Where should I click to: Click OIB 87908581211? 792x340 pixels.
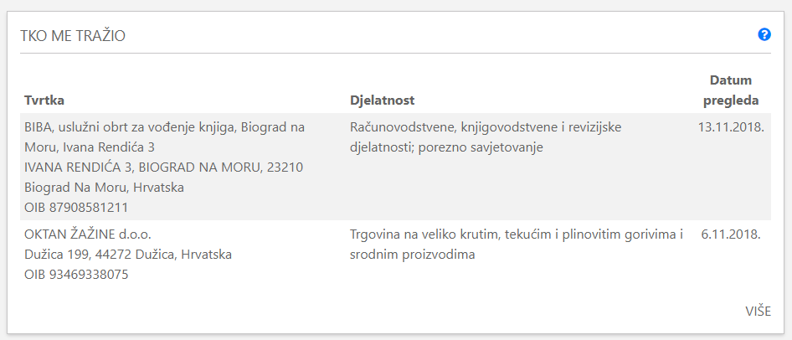(76, 207)
